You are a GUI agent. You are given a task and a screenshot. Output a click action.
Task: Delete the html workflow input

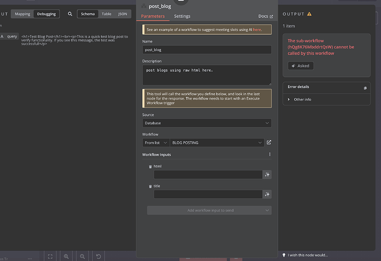pos(150,167)
